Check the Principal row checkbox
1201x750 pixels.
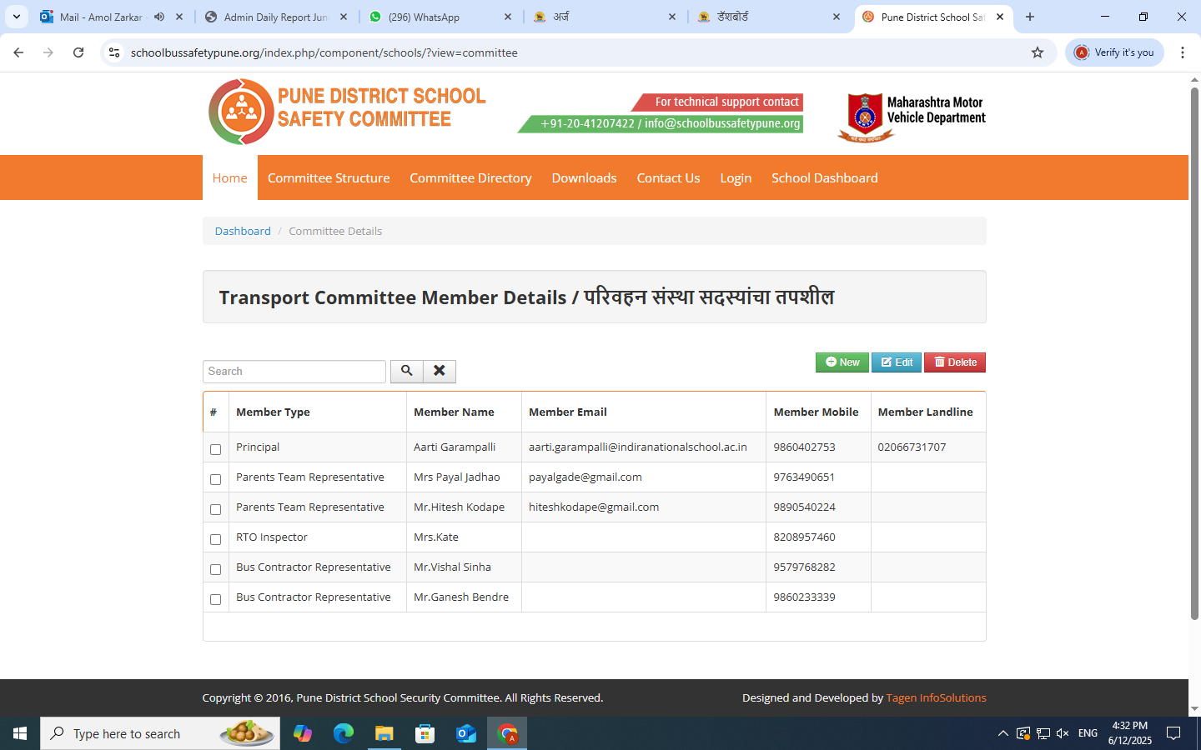[215, 449]
